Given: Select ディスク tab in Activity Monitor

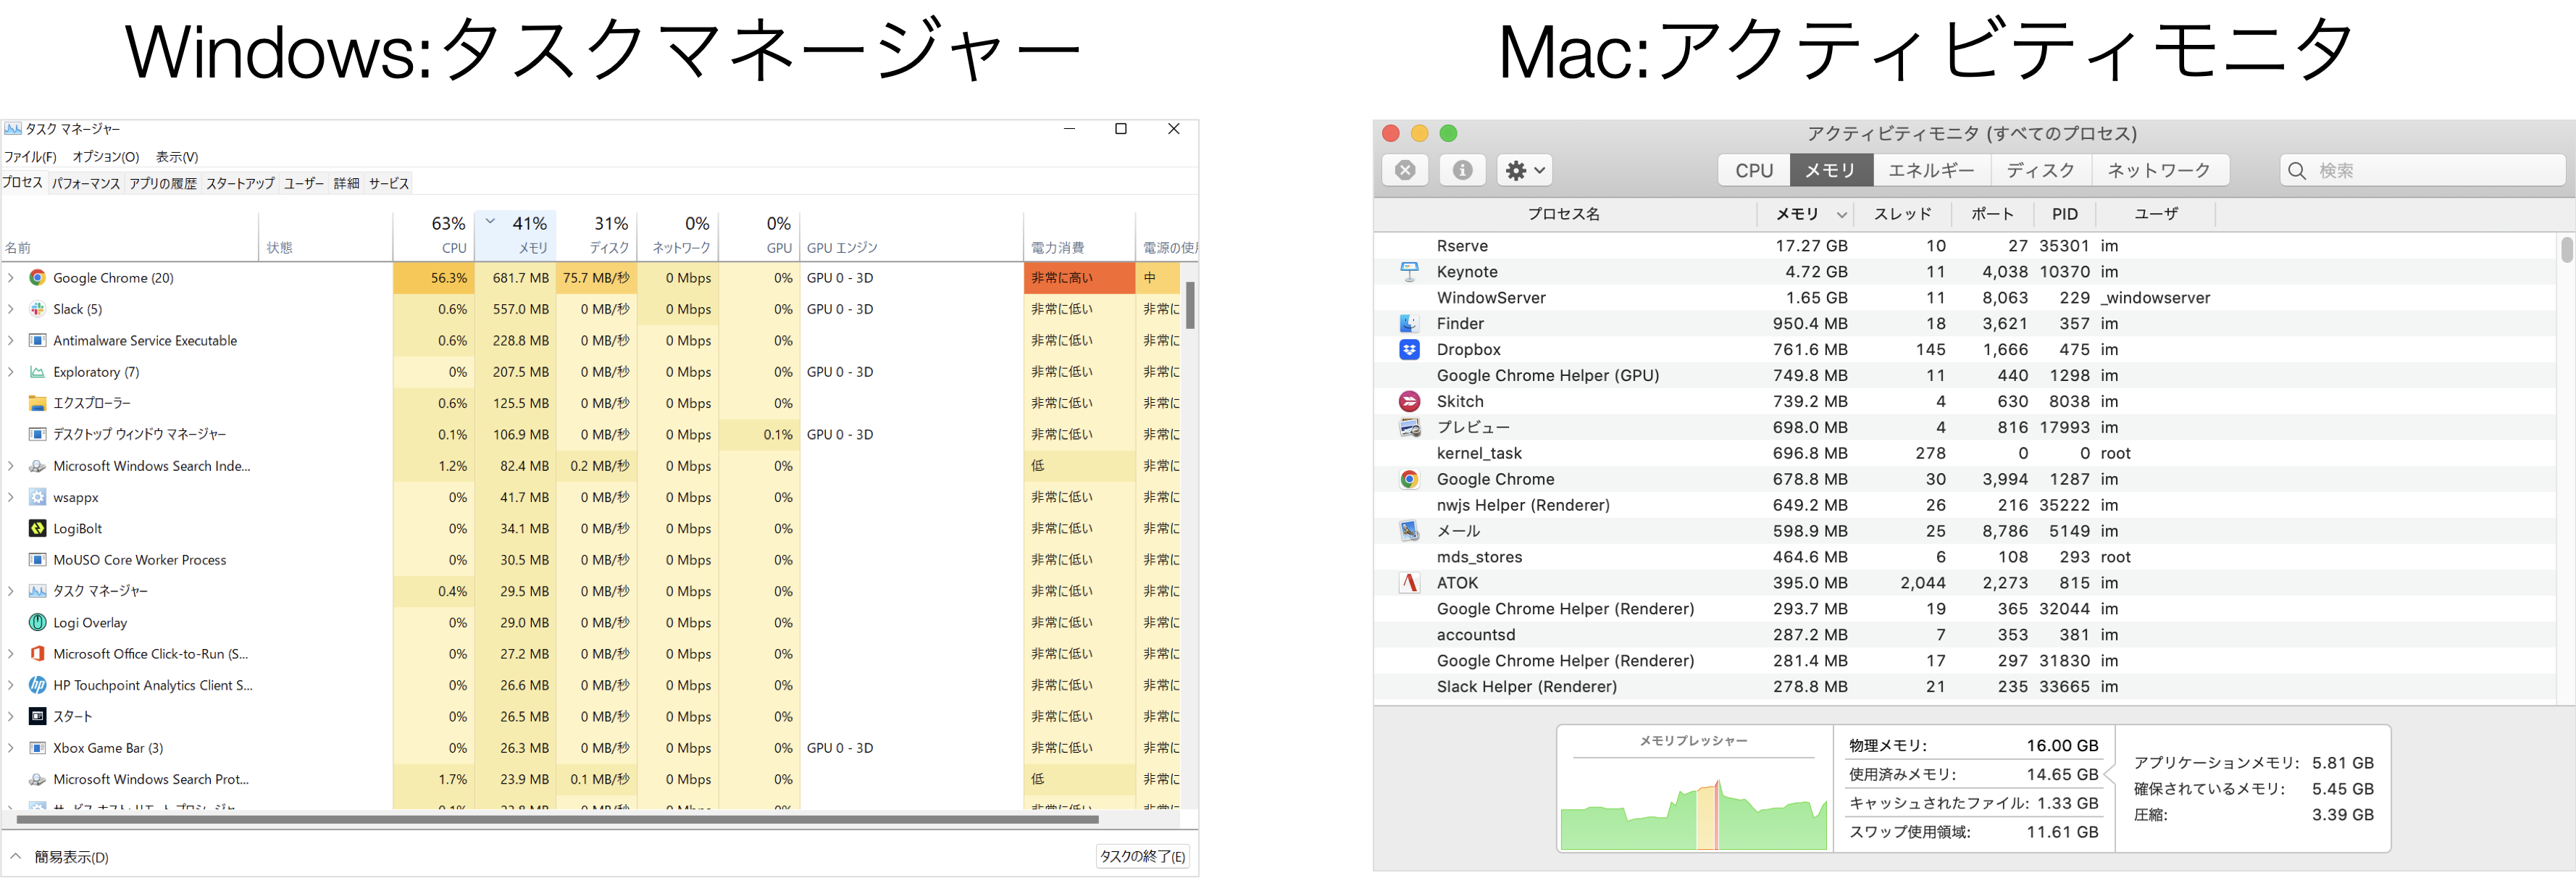Looking at the screenshot, I should pyautogui.click(x=2040, y=170).
